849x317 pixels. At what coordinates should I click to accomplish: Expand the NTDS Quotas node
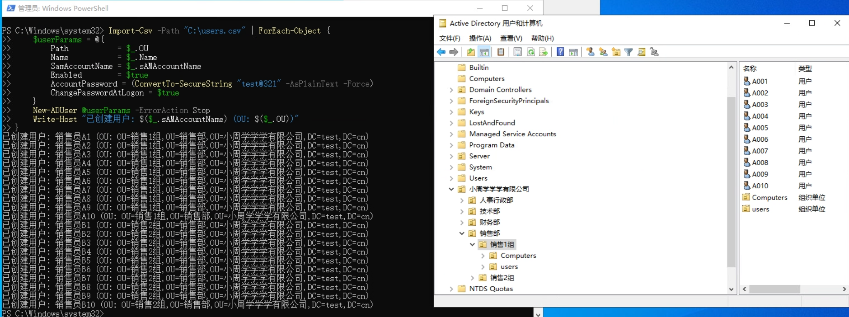[x=451, y=289]
